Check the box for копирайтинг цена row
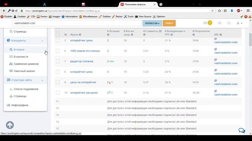252x141 pixels. click(58, 72)
